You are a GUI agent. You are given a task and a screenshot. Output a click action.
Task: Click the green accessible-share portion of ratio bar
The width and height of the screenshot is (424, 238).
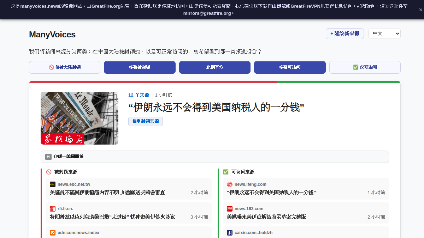(338, 82)
